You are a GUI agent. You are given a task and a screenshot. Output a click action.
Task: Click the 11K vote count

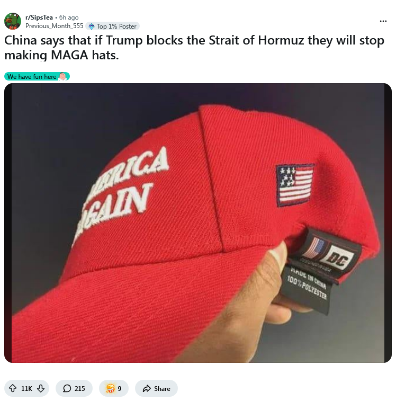click(26, 389)
